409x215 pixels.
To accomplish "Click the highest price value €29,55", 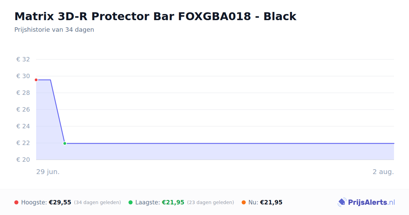I will pyautogui.click(x=60, y=202).
